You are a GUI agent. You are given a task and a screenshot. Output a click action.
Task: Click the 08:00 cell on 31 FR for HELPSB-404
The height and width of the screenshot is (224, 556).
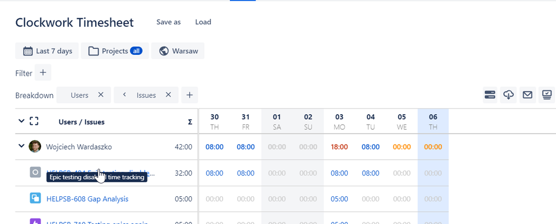[246, 173]
